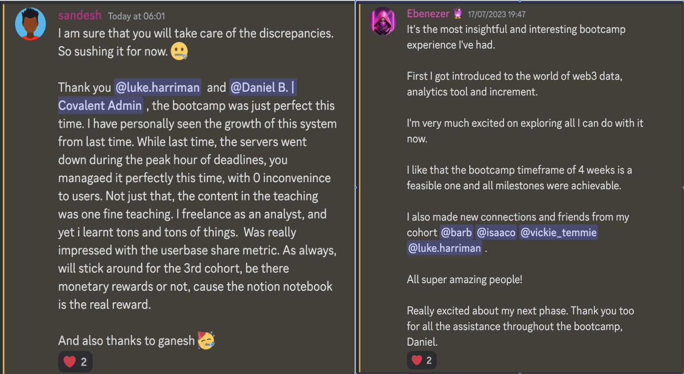Click the 17/07/2023 19:47 timestamp
This screenshot has height=374, width=684.
coord(497,14)
